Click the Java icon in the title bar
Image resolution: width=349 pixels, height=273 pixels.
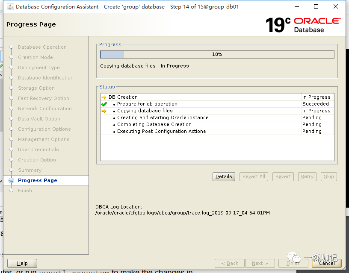(x=9, y=7)
